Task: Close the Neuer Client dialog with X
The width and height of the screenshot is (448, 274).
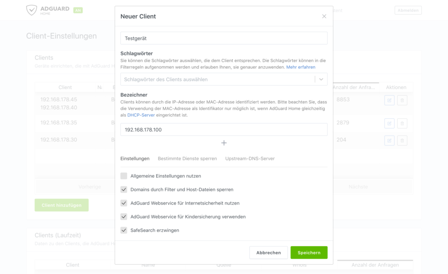Action: click(x=324, y=16)
